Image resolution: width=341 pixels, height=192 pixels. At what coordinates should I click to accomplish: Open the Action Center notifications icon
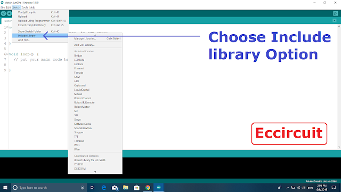point(334,187)
